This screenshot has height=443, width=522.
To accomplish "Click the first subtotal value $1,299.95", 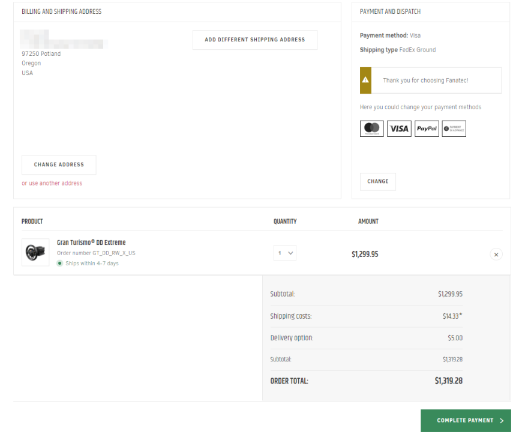I will coord(450,294).
